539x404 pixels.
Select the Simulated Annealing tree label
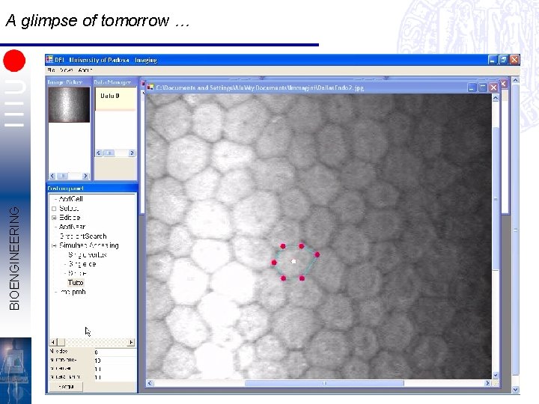[88, 245]
